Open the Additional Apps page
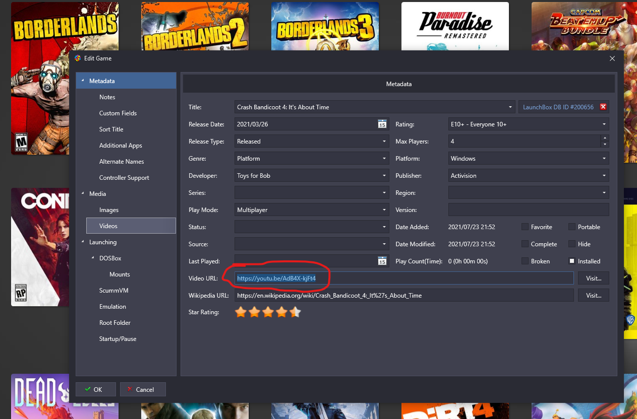 [x=121, y=146]
